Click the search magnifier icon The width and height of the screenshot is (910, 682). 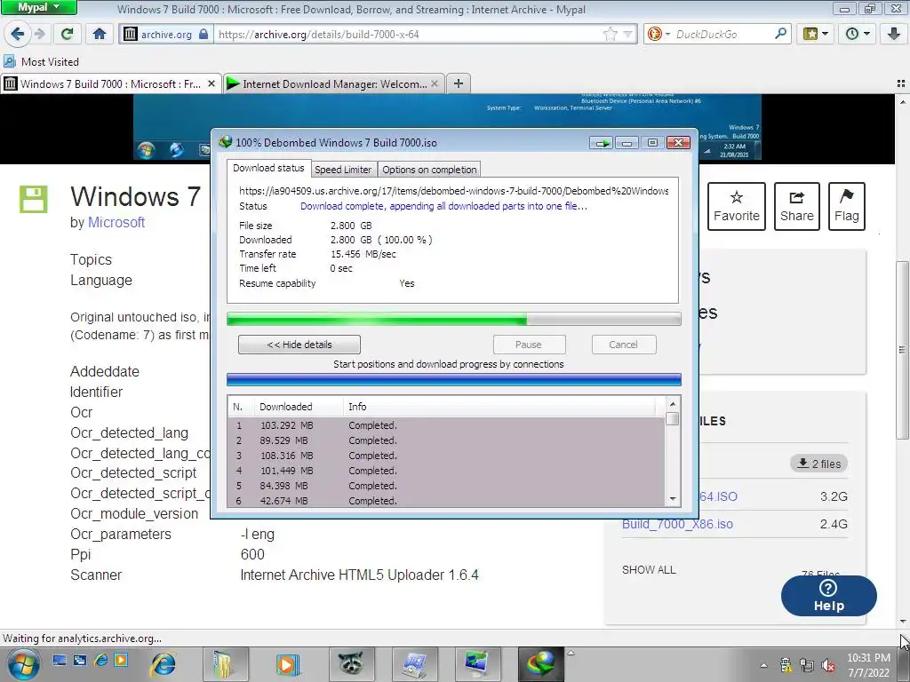(x=780, y=34)
